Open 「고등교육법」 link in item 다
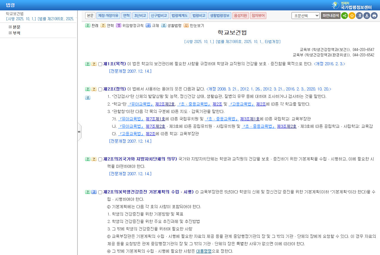Image resolution: width=380 pixels, height=255 pixels. tap(131, 134)
